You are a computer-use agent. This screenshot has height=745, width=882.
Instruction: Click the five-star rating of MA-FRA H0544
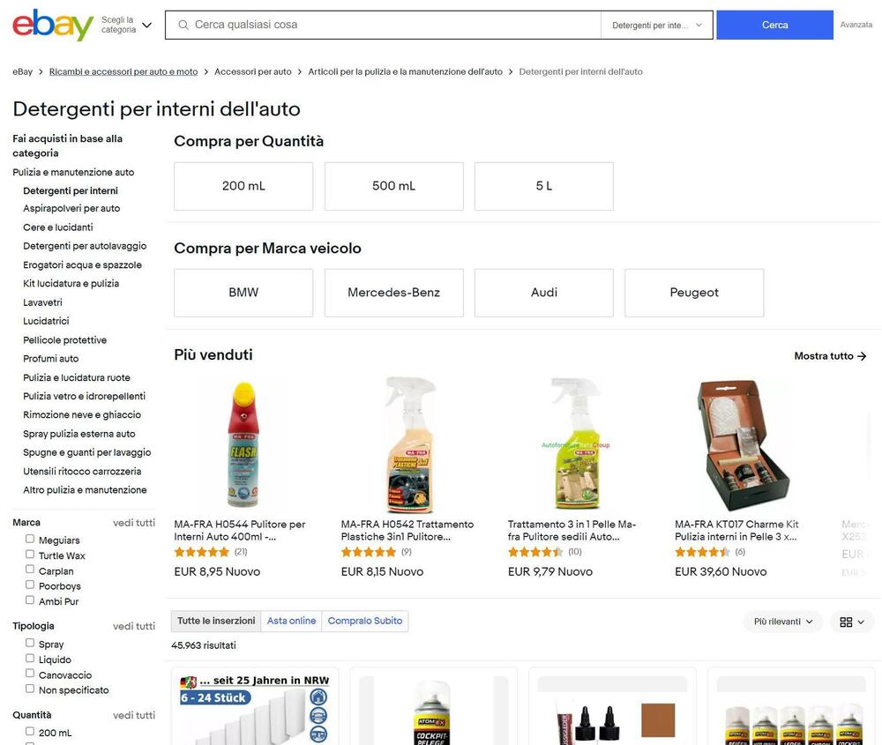[201, 552]
